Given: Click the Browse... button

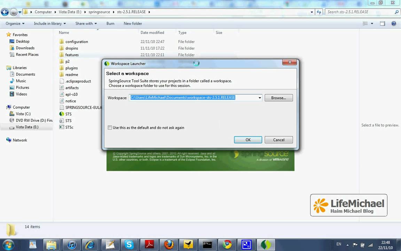Looking at the screenshot, I should (279, 98).
